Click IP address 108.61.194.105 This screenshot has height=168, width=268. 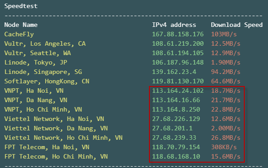[x=178, y=53]
